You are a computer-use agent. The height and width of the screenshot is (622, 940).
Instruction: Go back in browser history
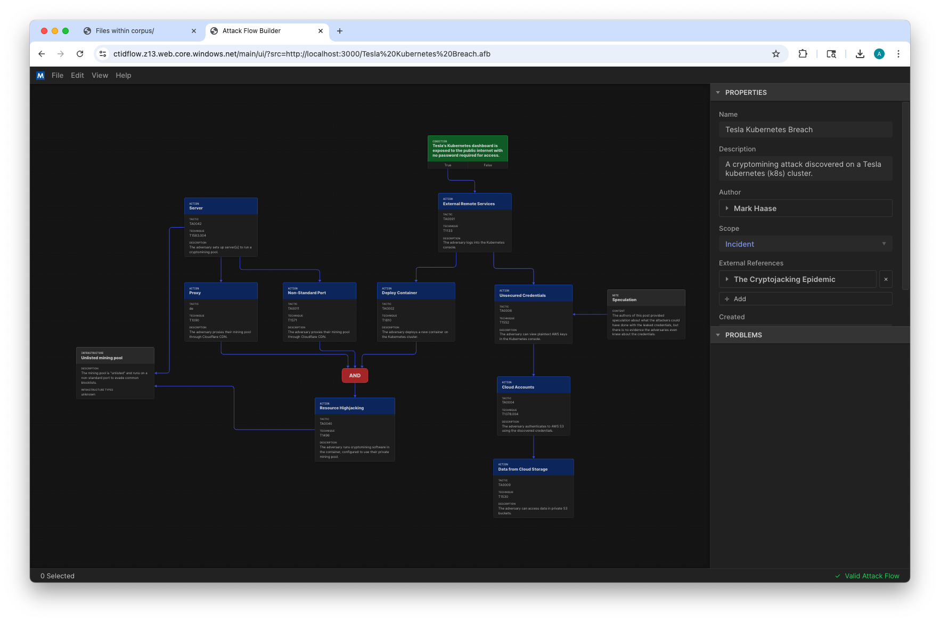pos(42,54)
